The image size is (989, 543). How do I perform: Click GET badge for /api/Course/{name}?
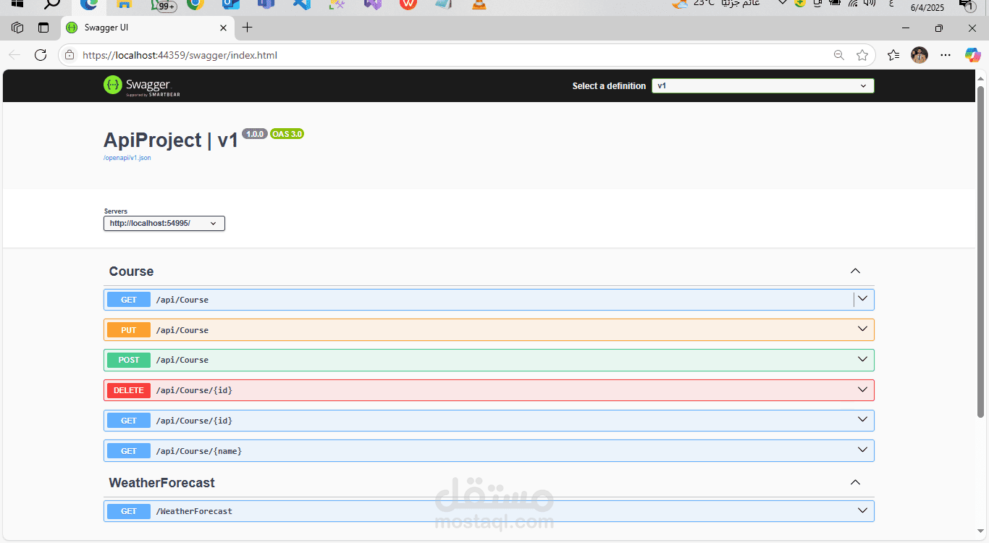pos(129,451)
